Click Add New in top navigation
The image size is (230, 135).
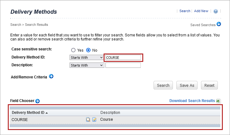201,11
